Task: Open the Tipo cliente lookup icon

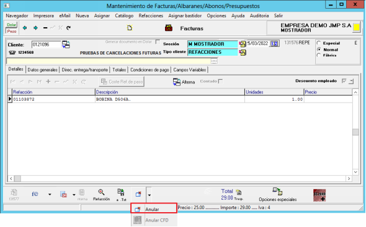Action: (x=243, y=53)
